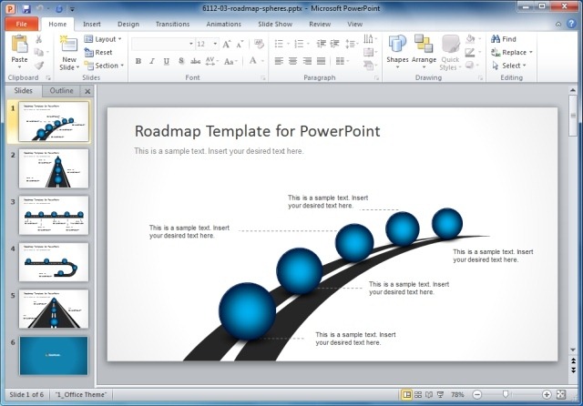Click the Zoom in plus button
583x406 pixels.
547,394
